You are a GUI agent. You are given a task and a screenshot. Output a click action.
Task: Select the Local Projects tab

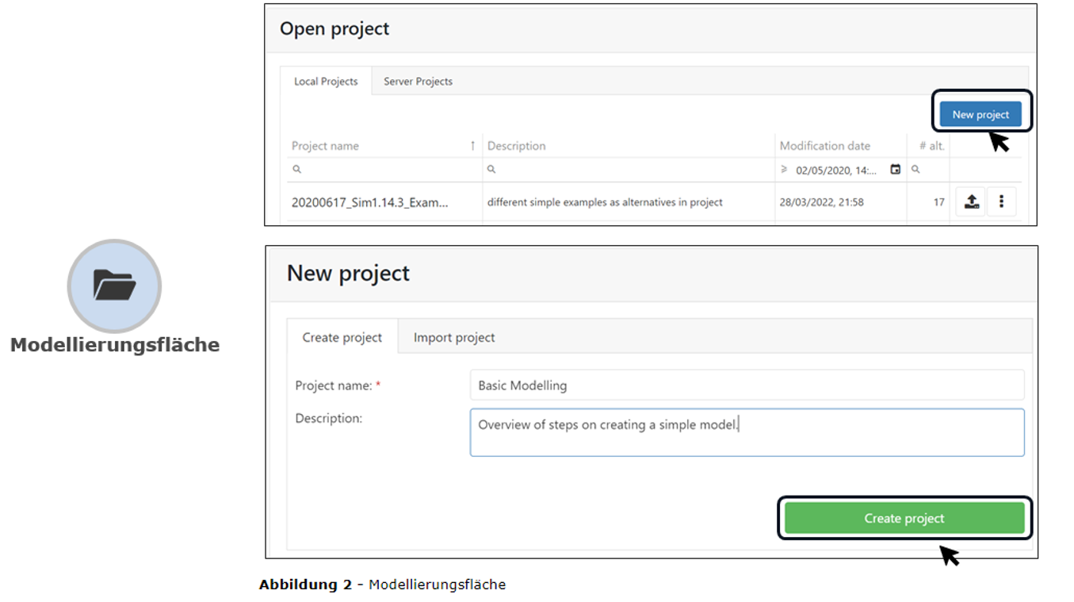tap(326, 81)
